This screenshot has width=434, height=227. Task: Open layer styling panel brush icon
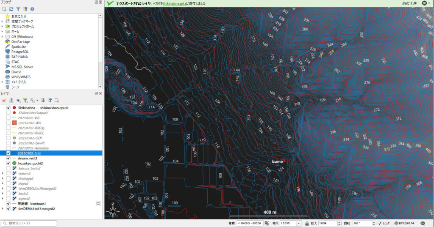click(x=4, y=100)
